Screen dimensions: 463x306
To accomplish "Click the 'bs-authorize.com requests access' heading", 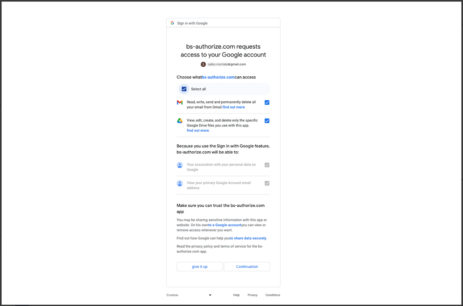I will point(223,51).
